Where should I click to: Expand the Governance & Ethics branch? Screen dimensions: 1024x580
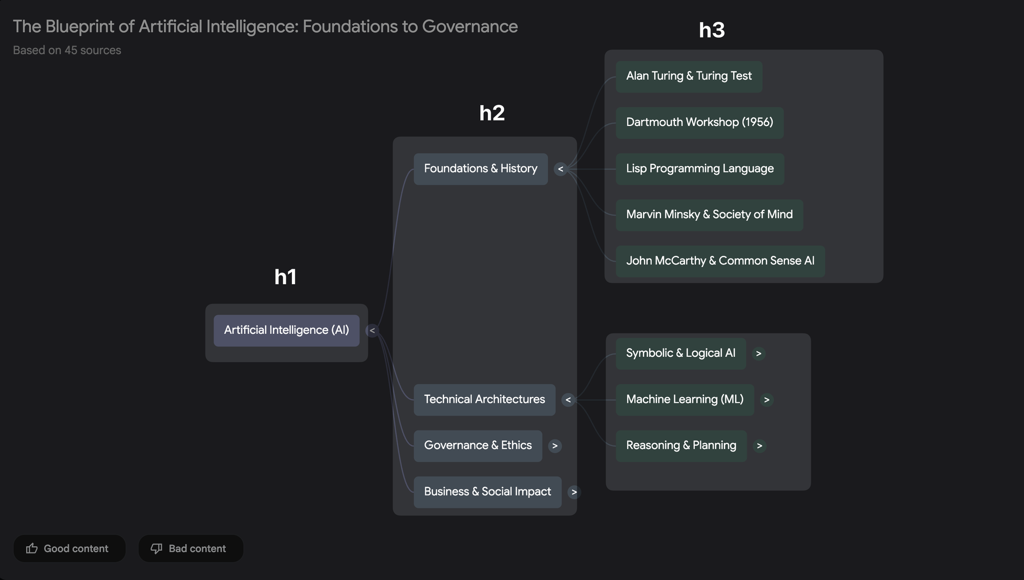click(554, 446)
